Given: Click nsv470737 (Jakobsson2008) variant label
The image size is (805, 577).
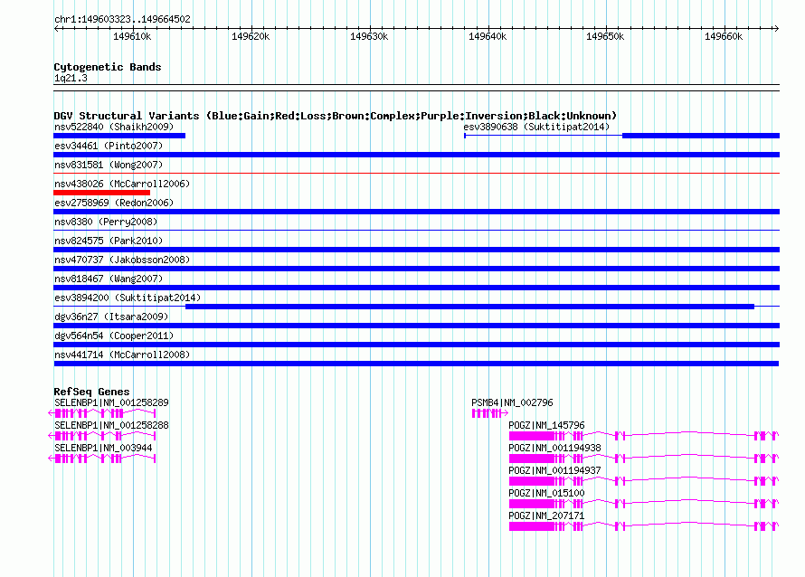Looking at the screenshot, I should [122, 260].
